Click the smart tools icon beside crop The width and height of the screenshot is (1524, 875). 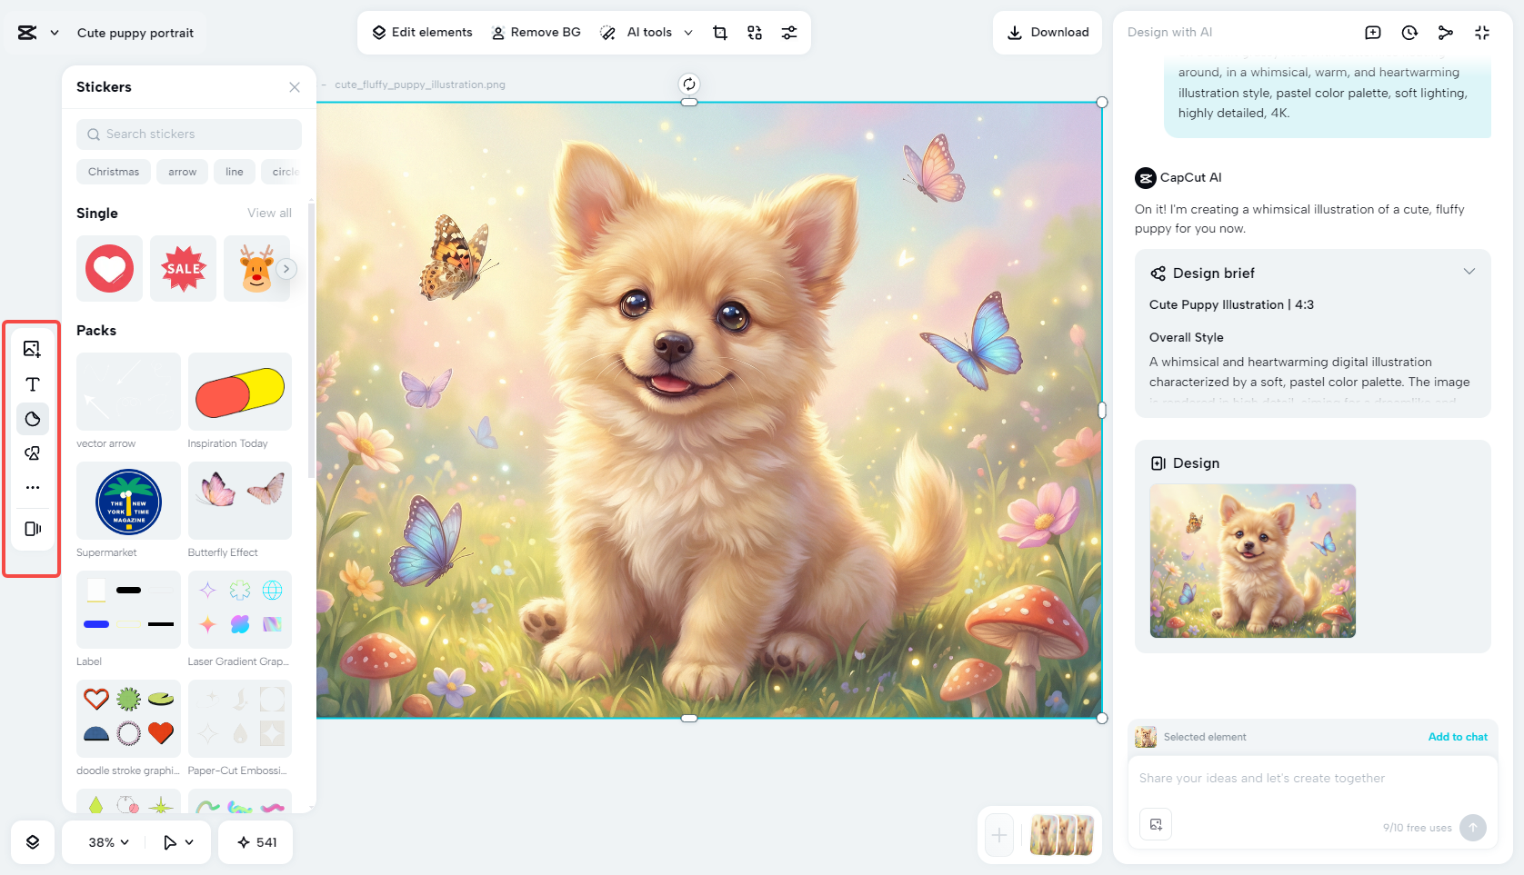tap(755, 33)
